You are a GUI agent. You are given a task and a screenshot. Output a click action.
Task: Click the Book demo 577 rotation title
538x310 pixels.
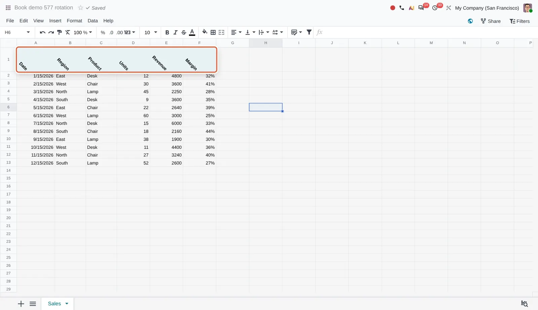[44, 7]
